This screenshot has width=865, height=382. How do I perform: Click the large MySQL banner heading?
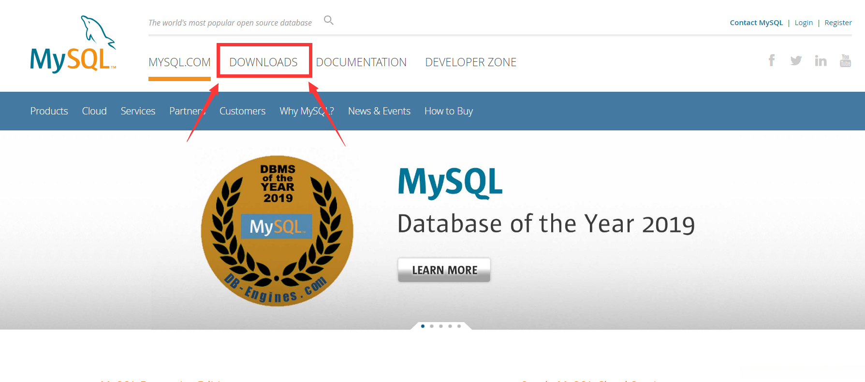tap(450, 183)
